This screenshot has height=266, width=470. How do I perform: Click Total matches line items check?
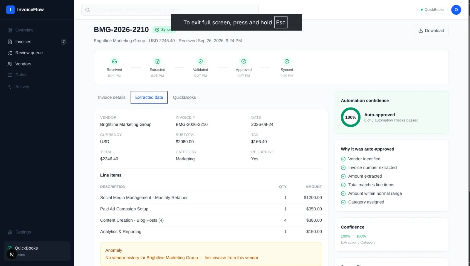point(343,185)
